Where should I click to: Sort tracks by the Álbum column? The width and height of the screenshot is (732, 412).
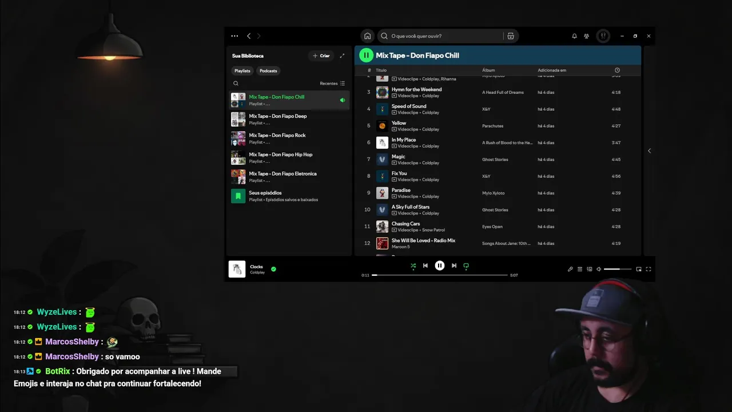tap(488, 70)
